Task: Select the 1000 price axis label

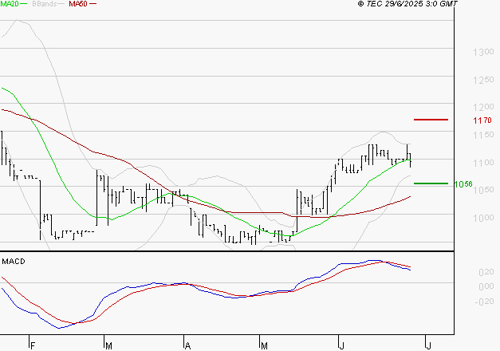Action: pyautogui.click(x=483, y=218)
